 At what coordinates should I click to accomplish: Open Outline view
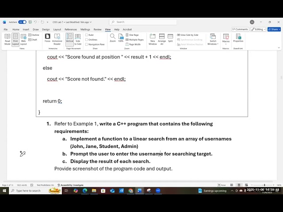coord(34,35)
